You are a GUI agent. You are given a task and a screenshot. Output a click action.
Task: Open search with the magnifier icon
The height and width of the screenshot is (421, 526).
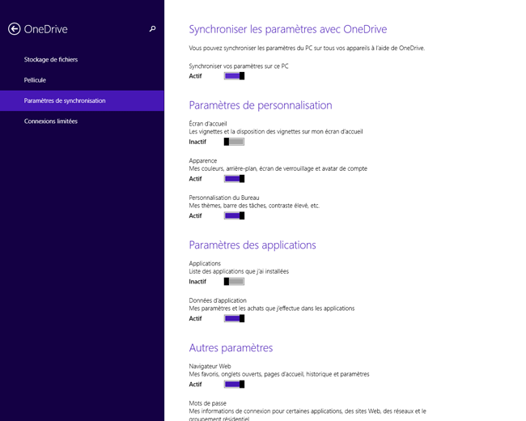coord(152,29)
